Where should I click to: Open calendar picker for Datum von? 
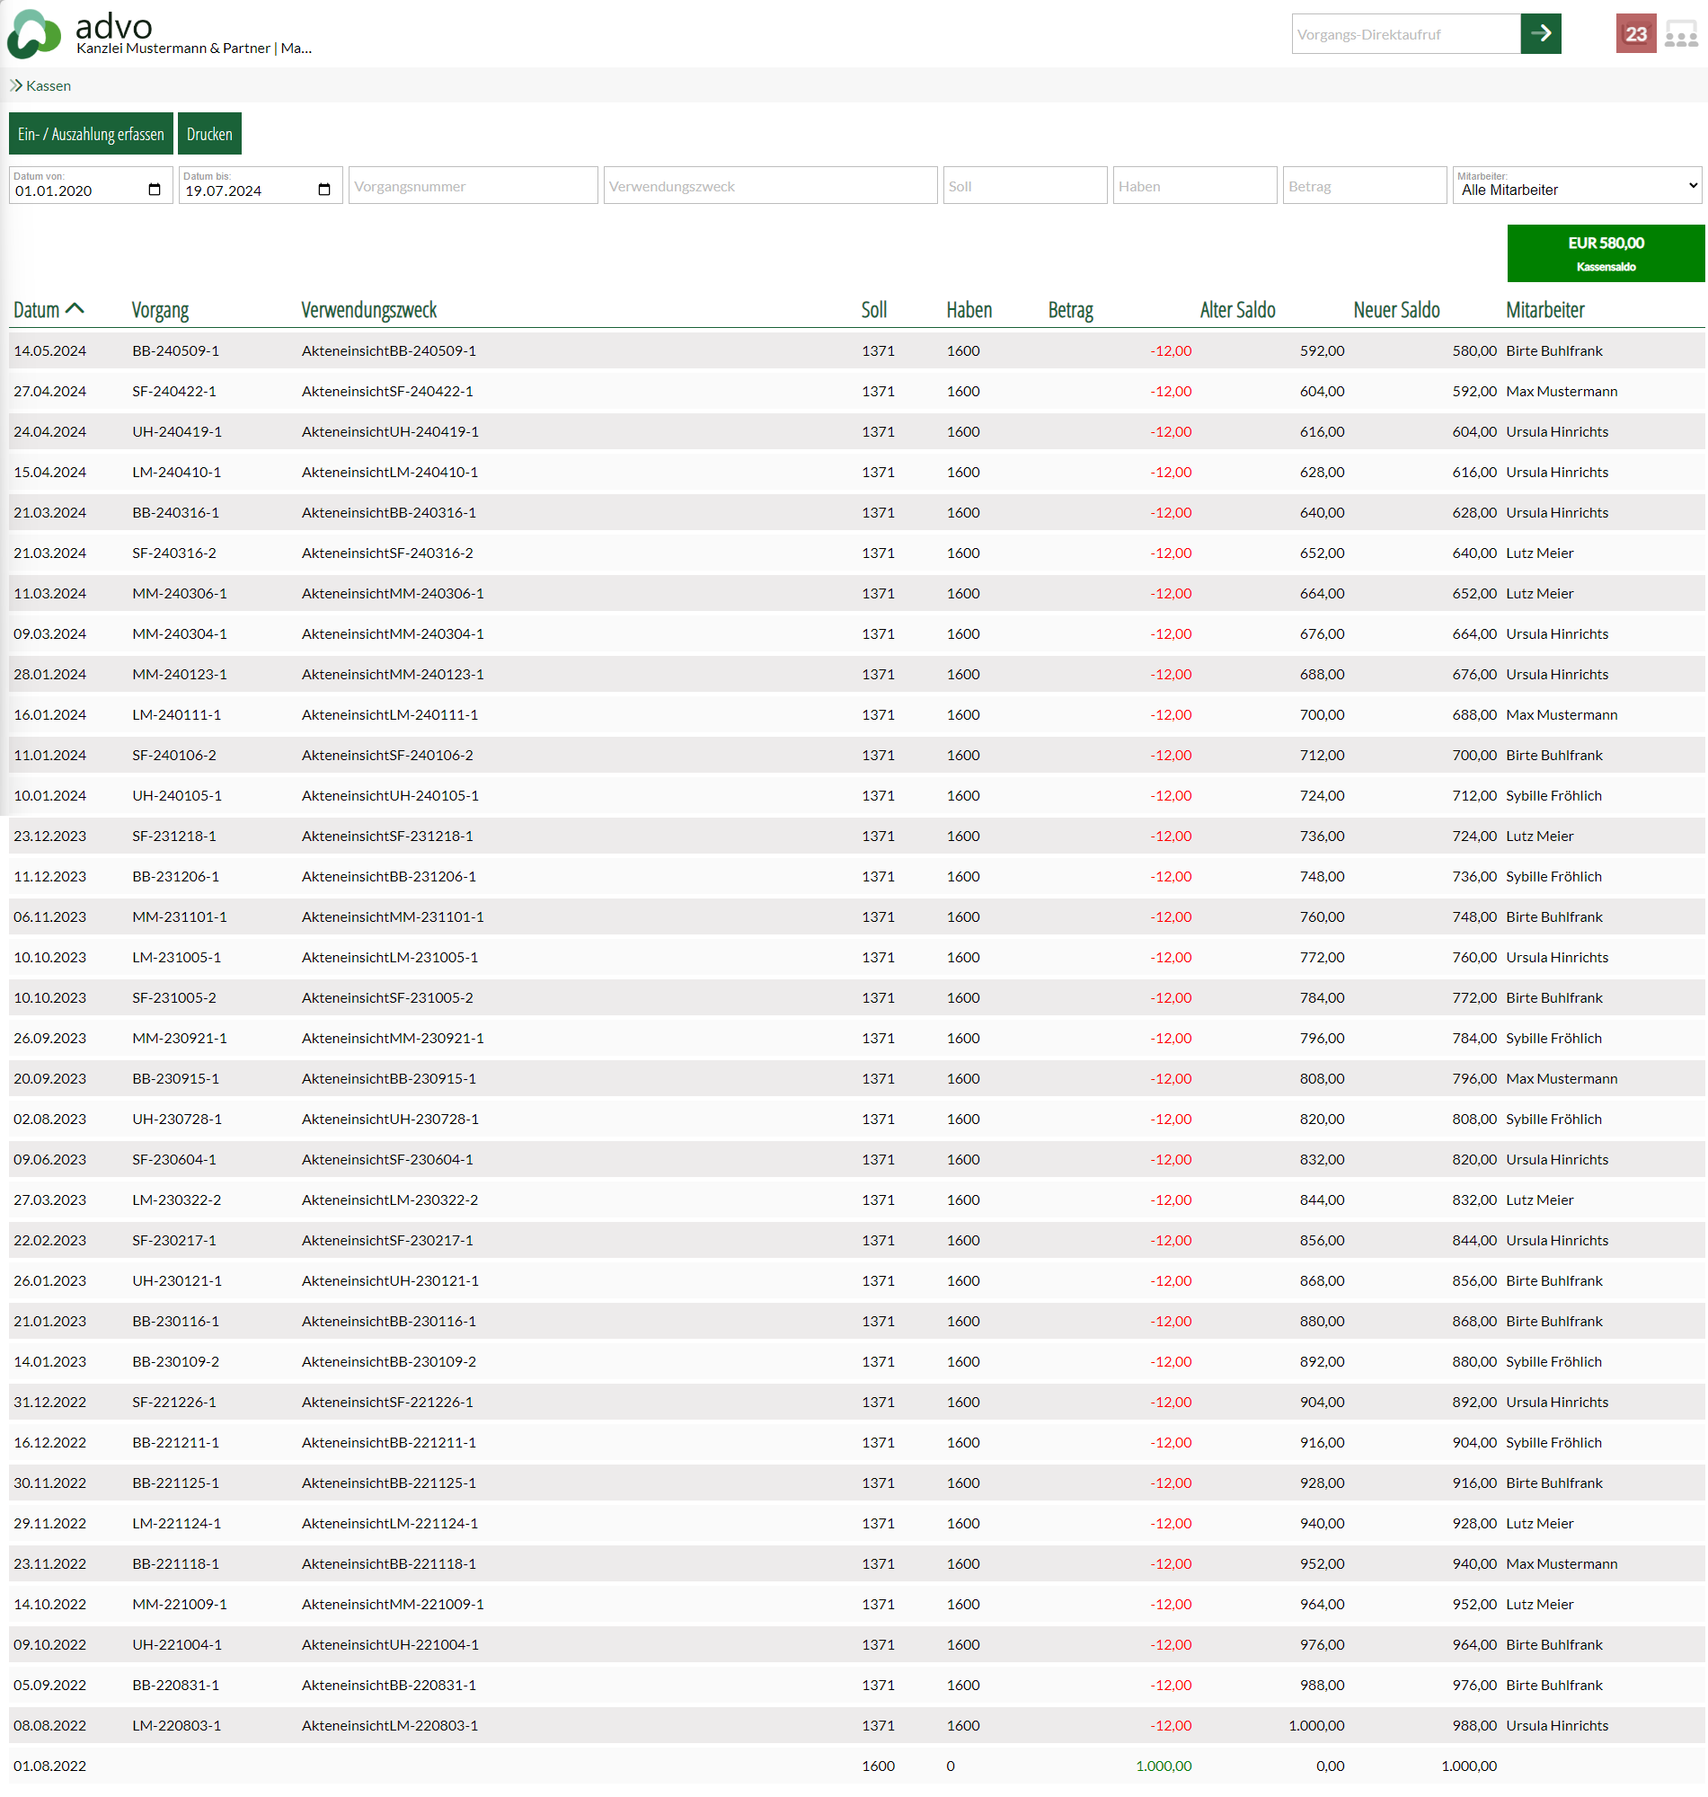coord(154,190)
